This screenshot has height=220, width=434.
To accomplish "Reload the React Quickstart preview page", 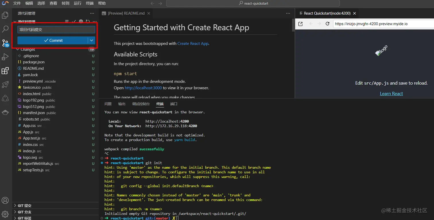I will pos(328,24).
